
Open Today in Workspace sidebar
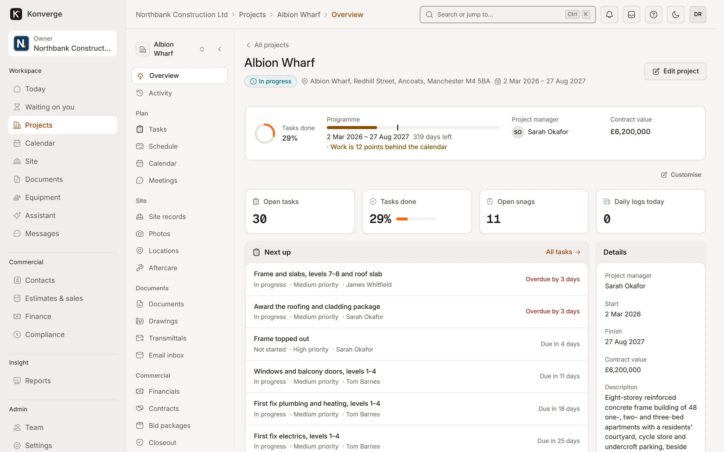pos(63,89)
